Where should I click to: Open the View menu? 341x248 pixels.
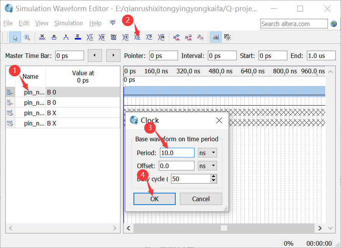(x=42, y=23)
